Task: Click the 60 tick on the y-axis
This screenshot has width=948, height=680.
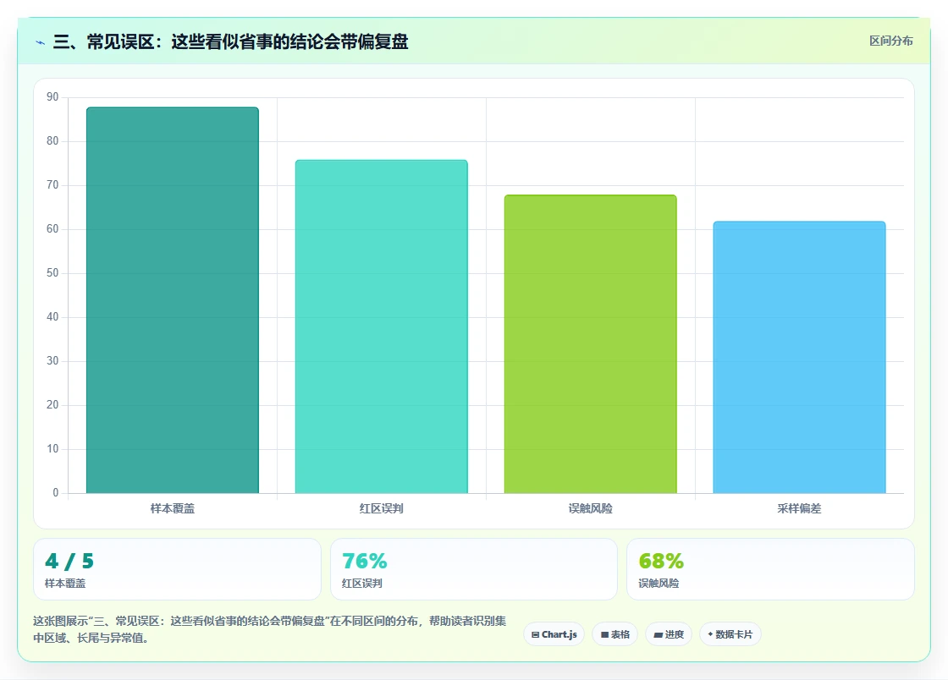Action: (52, 229)
